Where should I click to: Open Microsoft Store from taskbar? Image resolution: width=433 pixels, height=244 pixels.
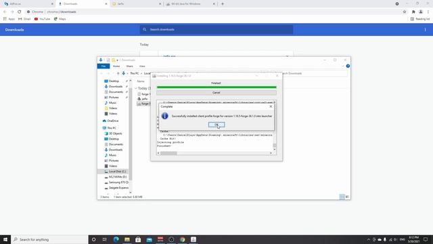(x=138, y=239)
